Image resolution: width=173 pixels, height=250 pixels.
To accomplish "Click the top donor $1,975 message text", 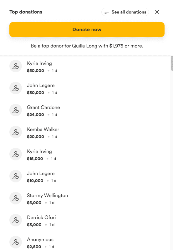I will (x=87, y=46).
